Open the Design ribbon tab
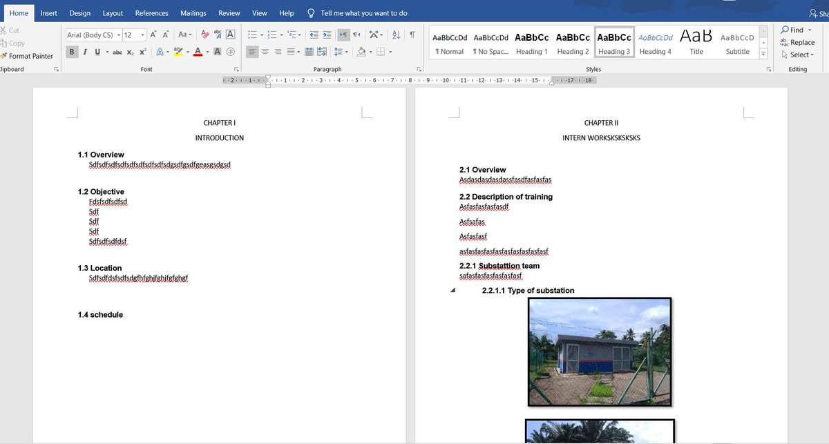The image size is (829, 444). tap(80, 13)
